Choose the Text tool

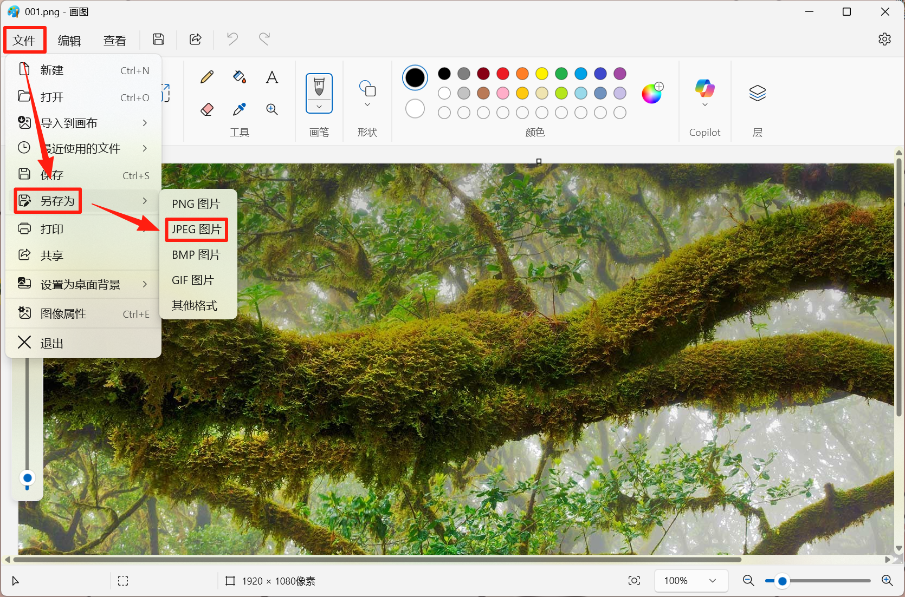(272, 77)
